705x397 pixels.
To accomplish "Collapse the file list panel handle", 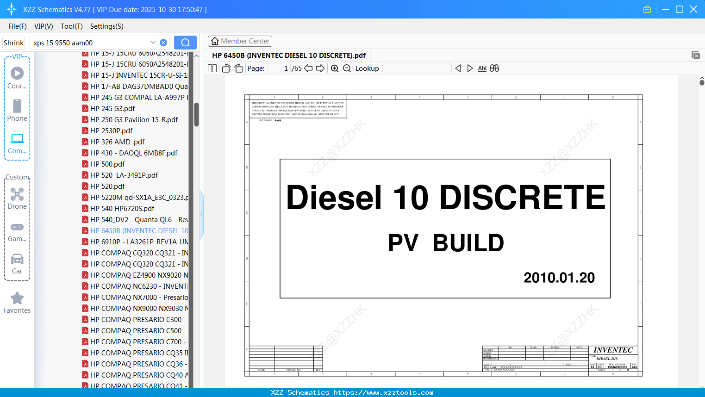I will pyautogui.click(x=201, y=214).
